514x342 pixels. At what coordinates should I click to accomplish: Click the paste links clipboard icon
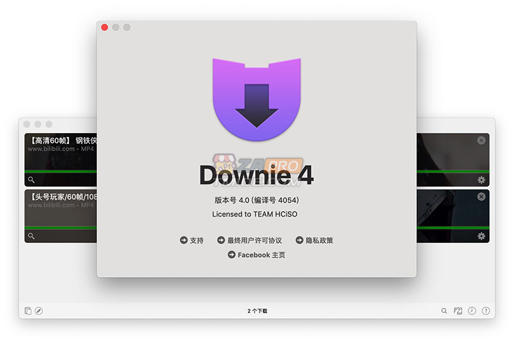[x=28, y=310]
